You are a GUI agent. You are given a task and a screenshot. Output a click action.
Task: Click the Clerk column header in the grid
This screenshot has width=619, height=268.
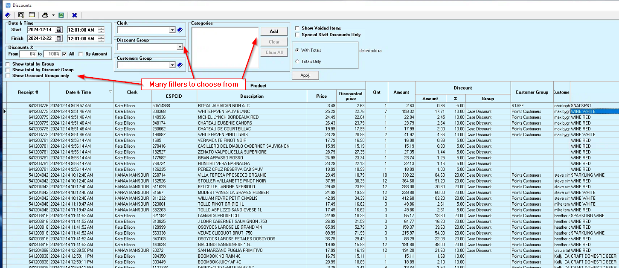pyautogui.click(x=132, y=92)
